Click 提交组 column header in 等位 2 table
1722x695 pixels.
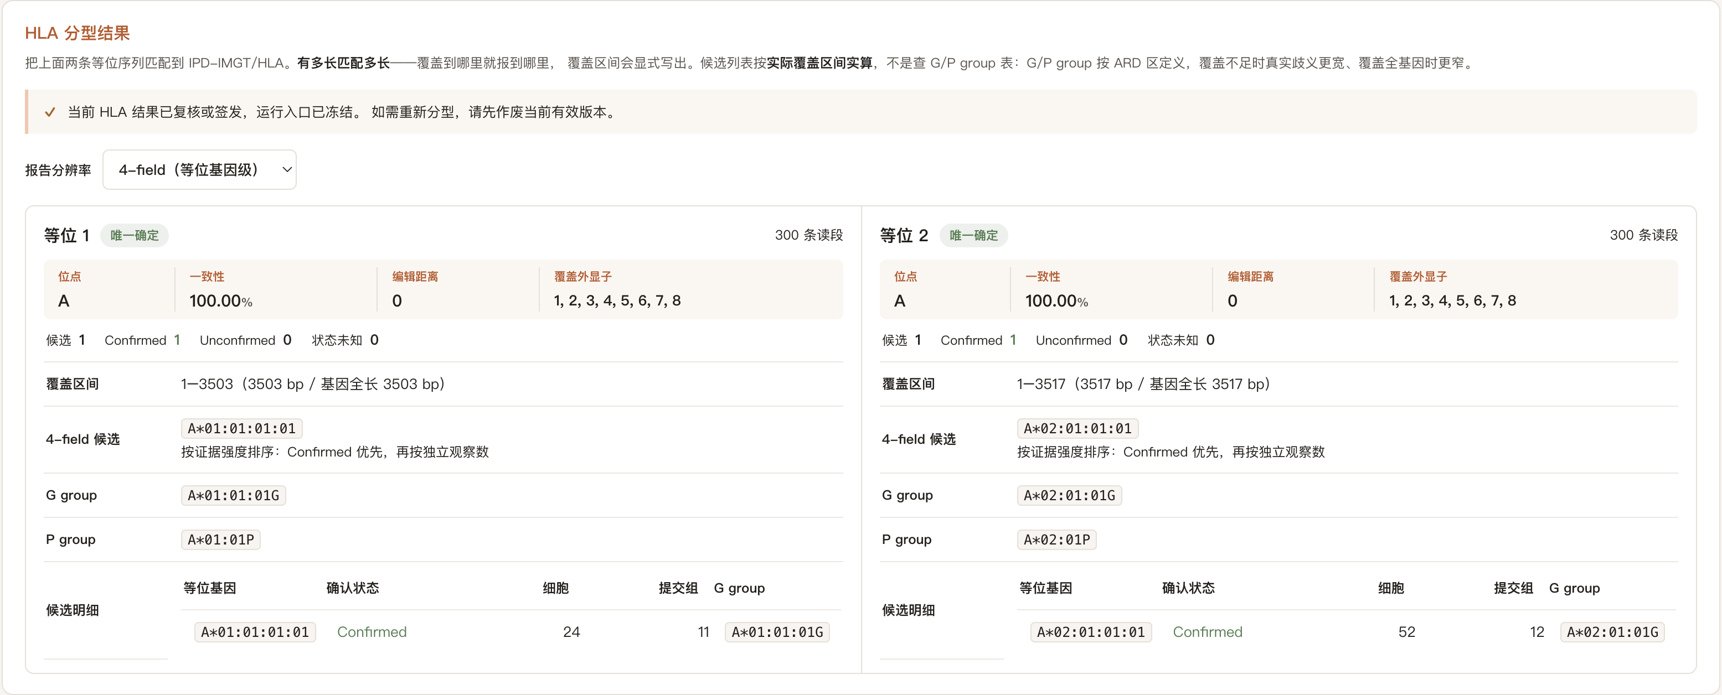[1513, 588]
